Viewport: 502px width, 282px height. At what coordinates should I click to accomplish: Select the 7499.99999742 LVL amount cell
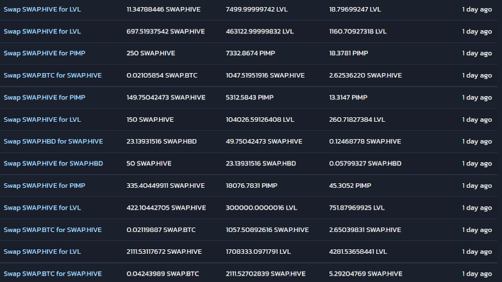pos(256,9)
